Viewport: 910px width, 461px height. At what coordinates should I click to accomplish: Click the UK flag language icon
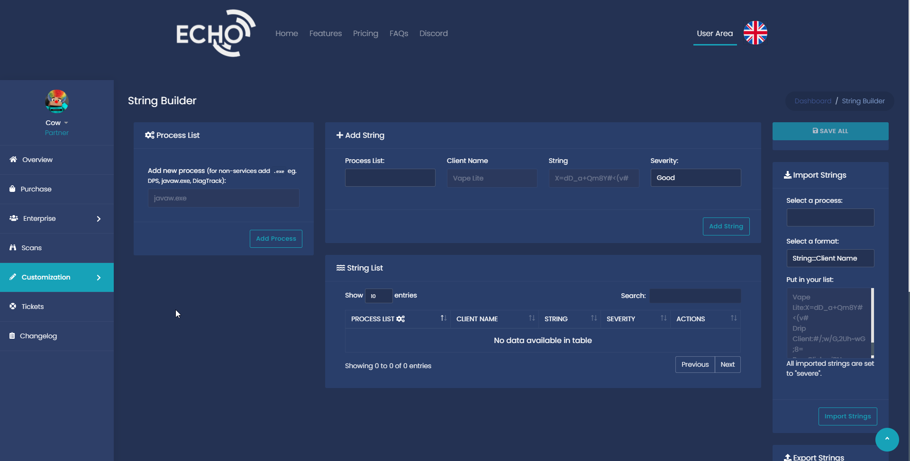click(x=755, y=33)
